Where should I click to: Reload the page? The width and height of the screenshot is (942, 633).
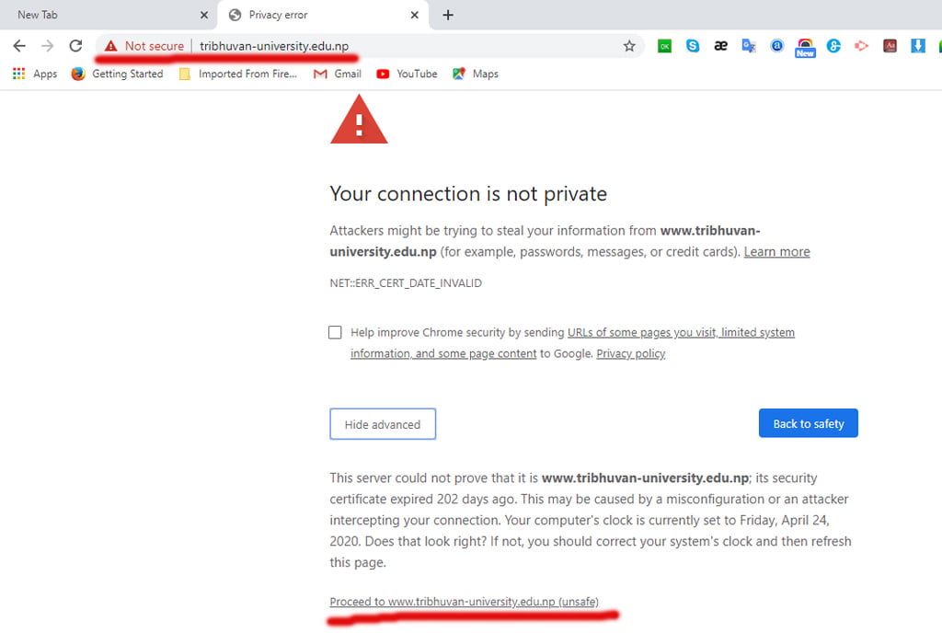[x=75, y=46]
